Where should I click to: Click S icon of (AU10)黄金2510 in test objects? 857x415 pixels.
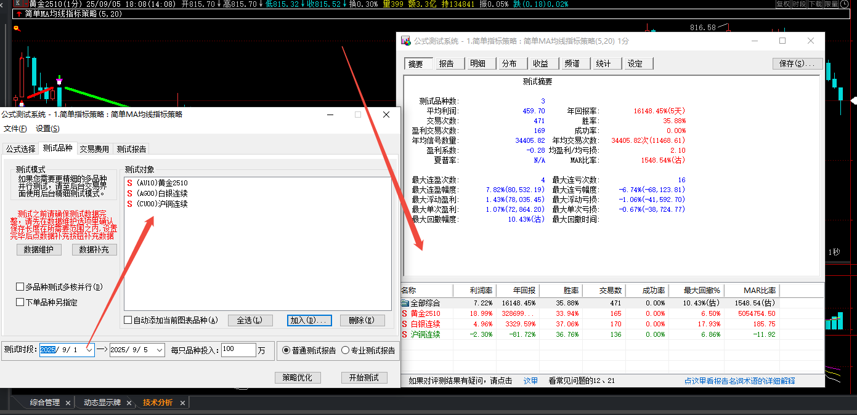pos(129,183)
